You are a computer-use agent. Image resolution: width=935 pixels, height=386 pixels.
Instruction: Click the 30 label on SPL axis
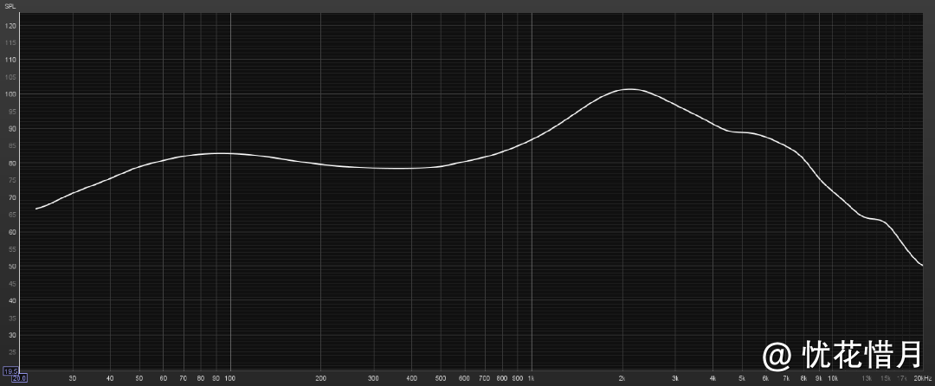[x=10, y=335]
